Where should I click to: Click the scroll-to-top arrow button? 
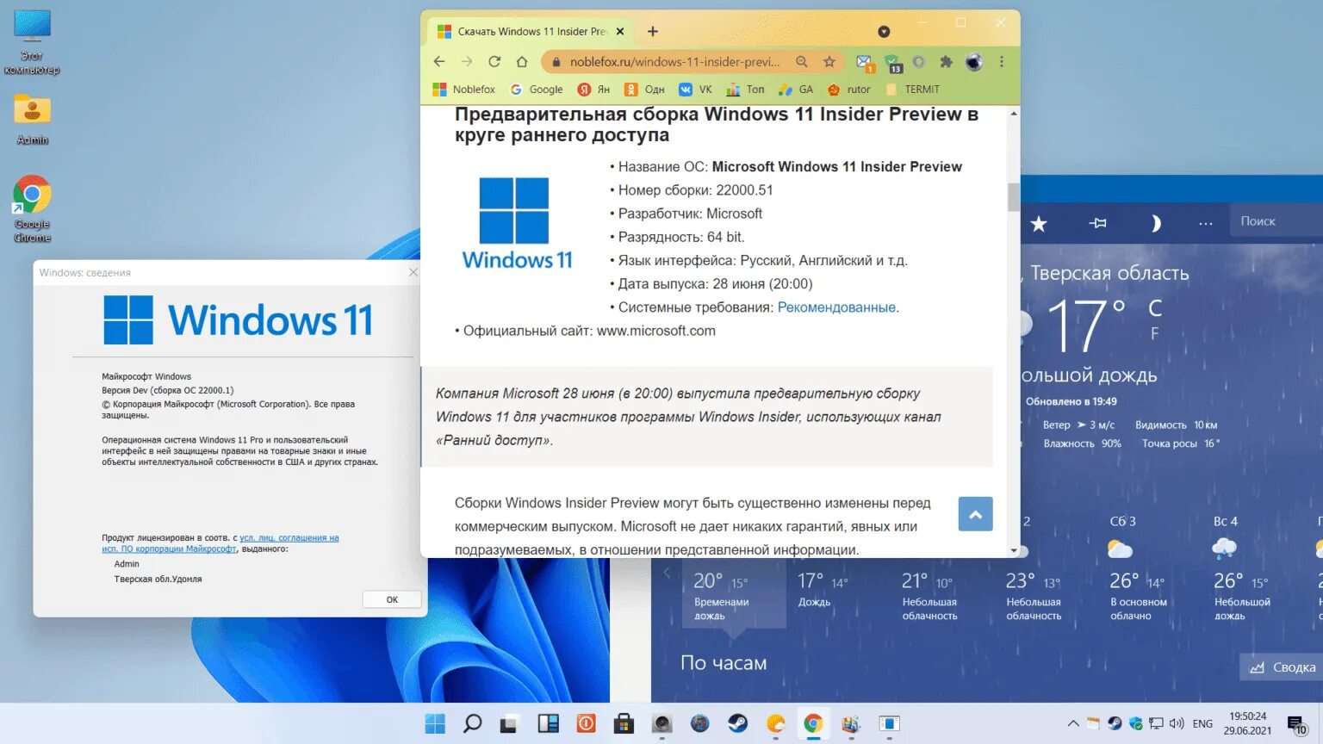pyautogui.click(x=975, y=514)
